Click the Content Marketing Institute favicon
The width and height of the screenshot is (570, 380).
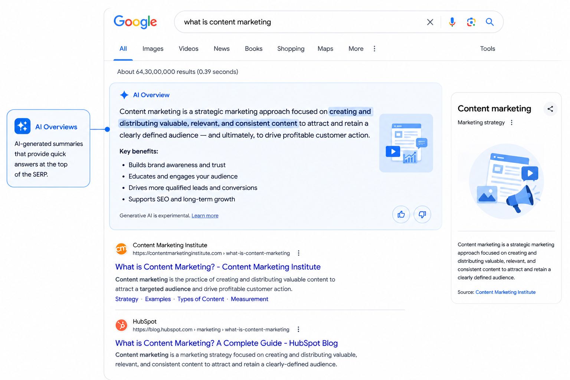click(121, 249)
